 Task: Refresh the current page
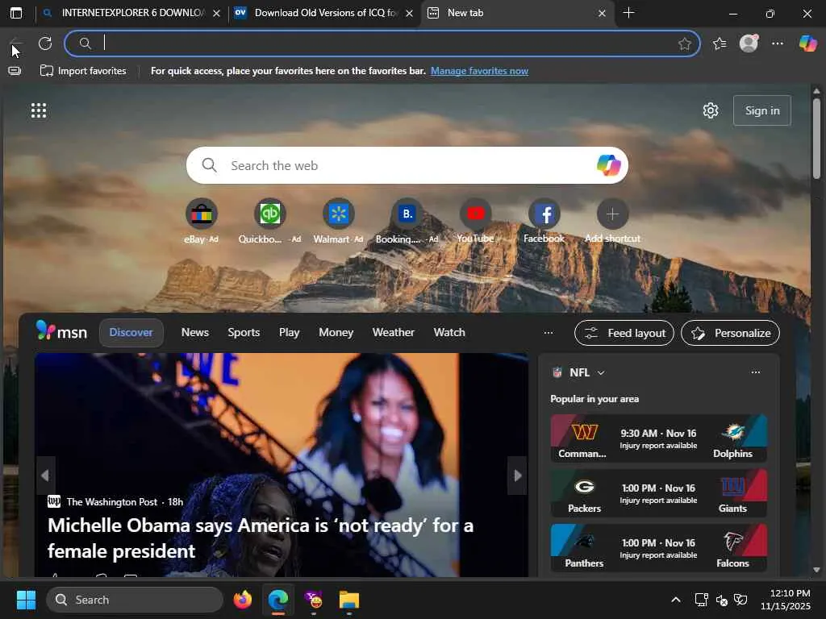click(45, 44)
